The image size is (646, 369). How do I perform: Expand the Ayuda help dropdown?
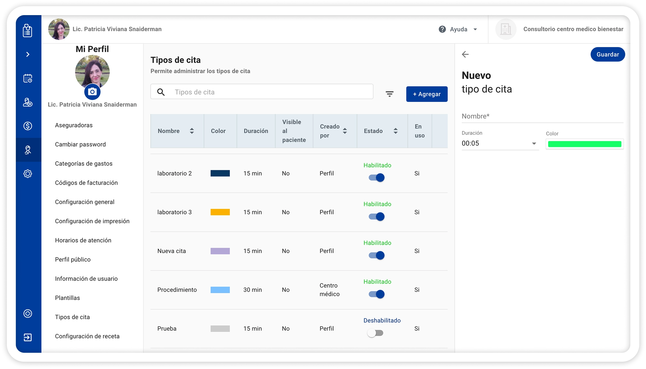pos(458,29)
